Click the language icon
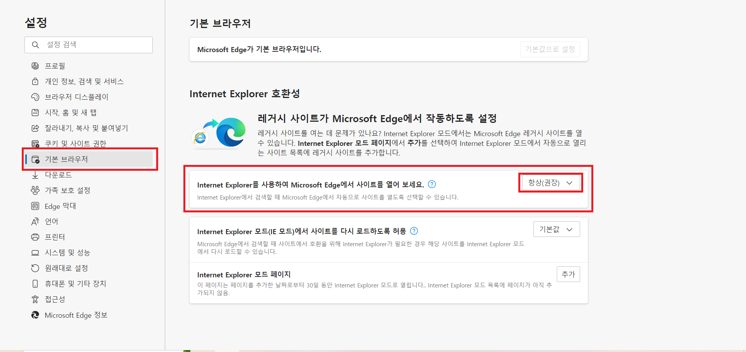This screenshot has width=746, height=352. pyautogui.click(x=35, y=221)
